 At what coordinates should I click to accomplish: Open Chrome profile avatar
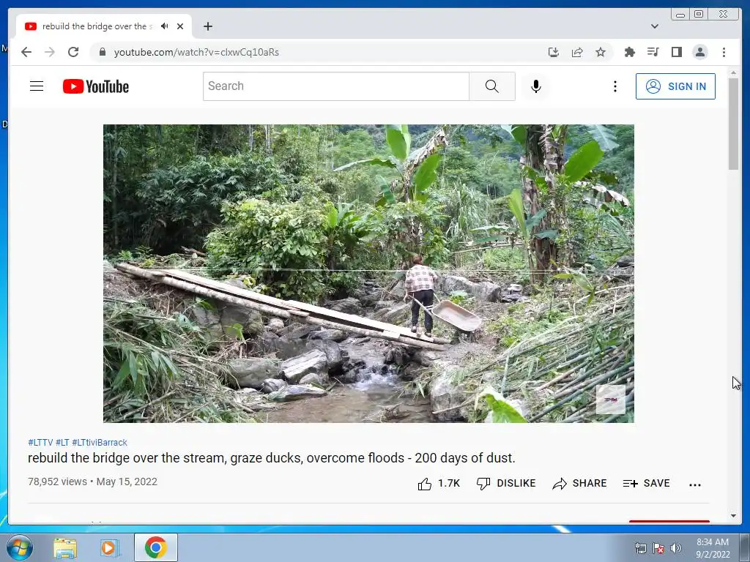coord(700,52)
